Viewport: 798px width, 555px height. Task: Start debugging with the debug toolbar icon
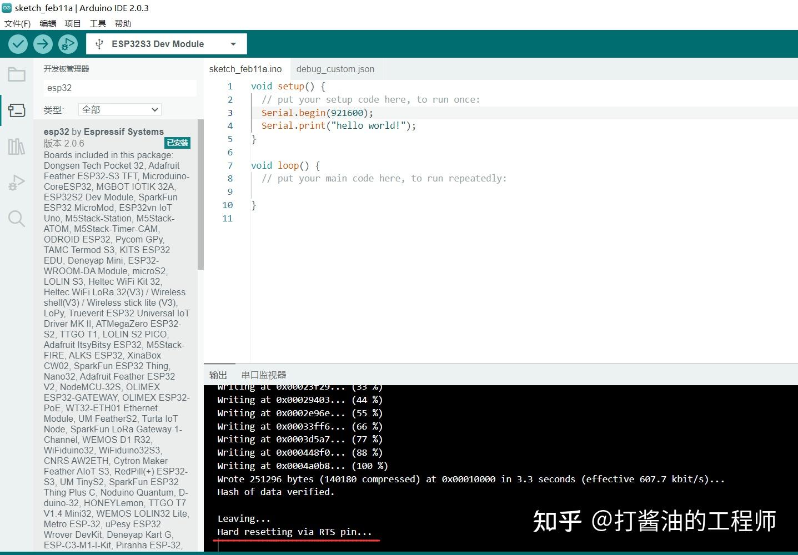68,44
